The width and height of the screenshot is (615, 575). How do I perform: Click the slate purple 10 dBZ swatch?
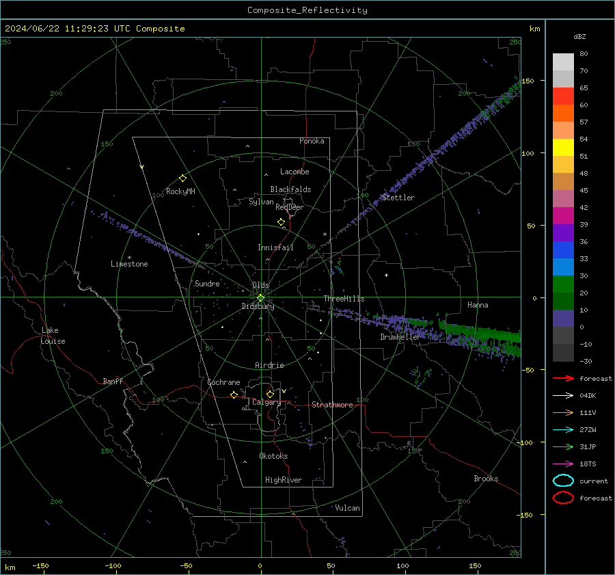point(563,318)
